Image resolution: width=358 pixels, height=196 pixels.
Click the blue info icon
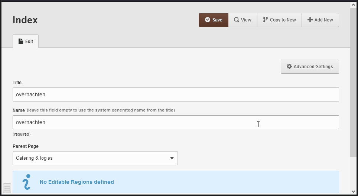(x=27, y=182)
